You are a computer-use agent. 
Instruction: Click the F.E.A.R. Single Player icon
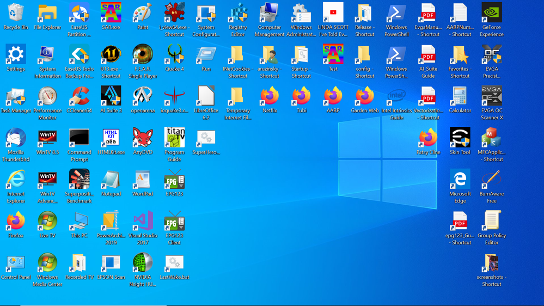[143, 54]
